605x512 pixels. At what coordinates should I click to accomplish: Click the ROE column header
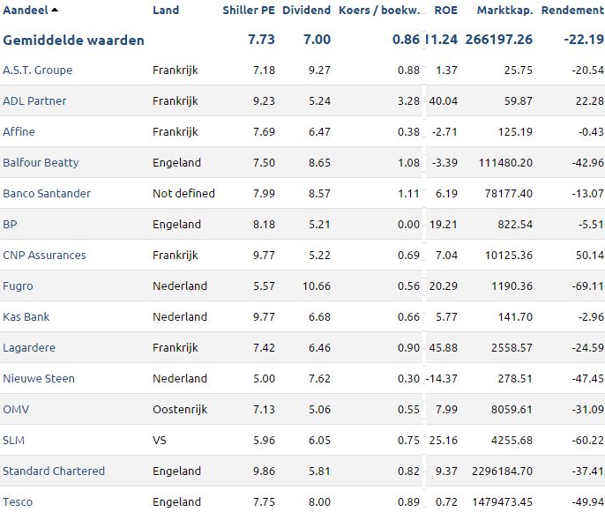tap(445, 10)
